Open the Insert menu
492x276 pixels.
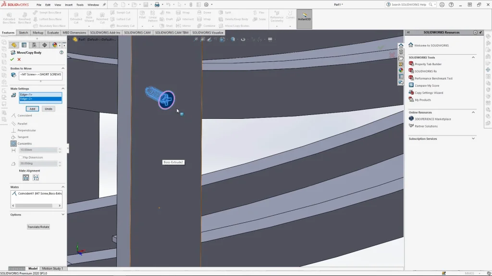point(69,5)
